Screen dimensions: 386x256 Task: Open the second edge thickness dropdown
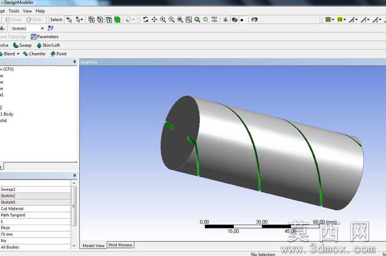[x=365, y=19]
